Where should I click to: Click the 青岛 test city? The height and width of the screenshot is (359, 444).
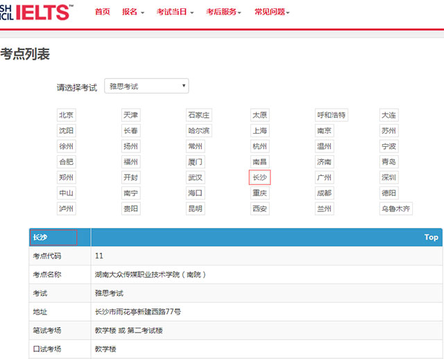[x=388, y=161]
